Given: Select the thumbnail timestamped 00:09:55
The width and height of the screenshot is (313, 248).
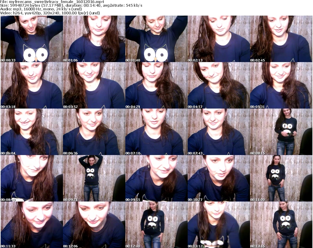Looking at the screenshot, I should (156, 178).
